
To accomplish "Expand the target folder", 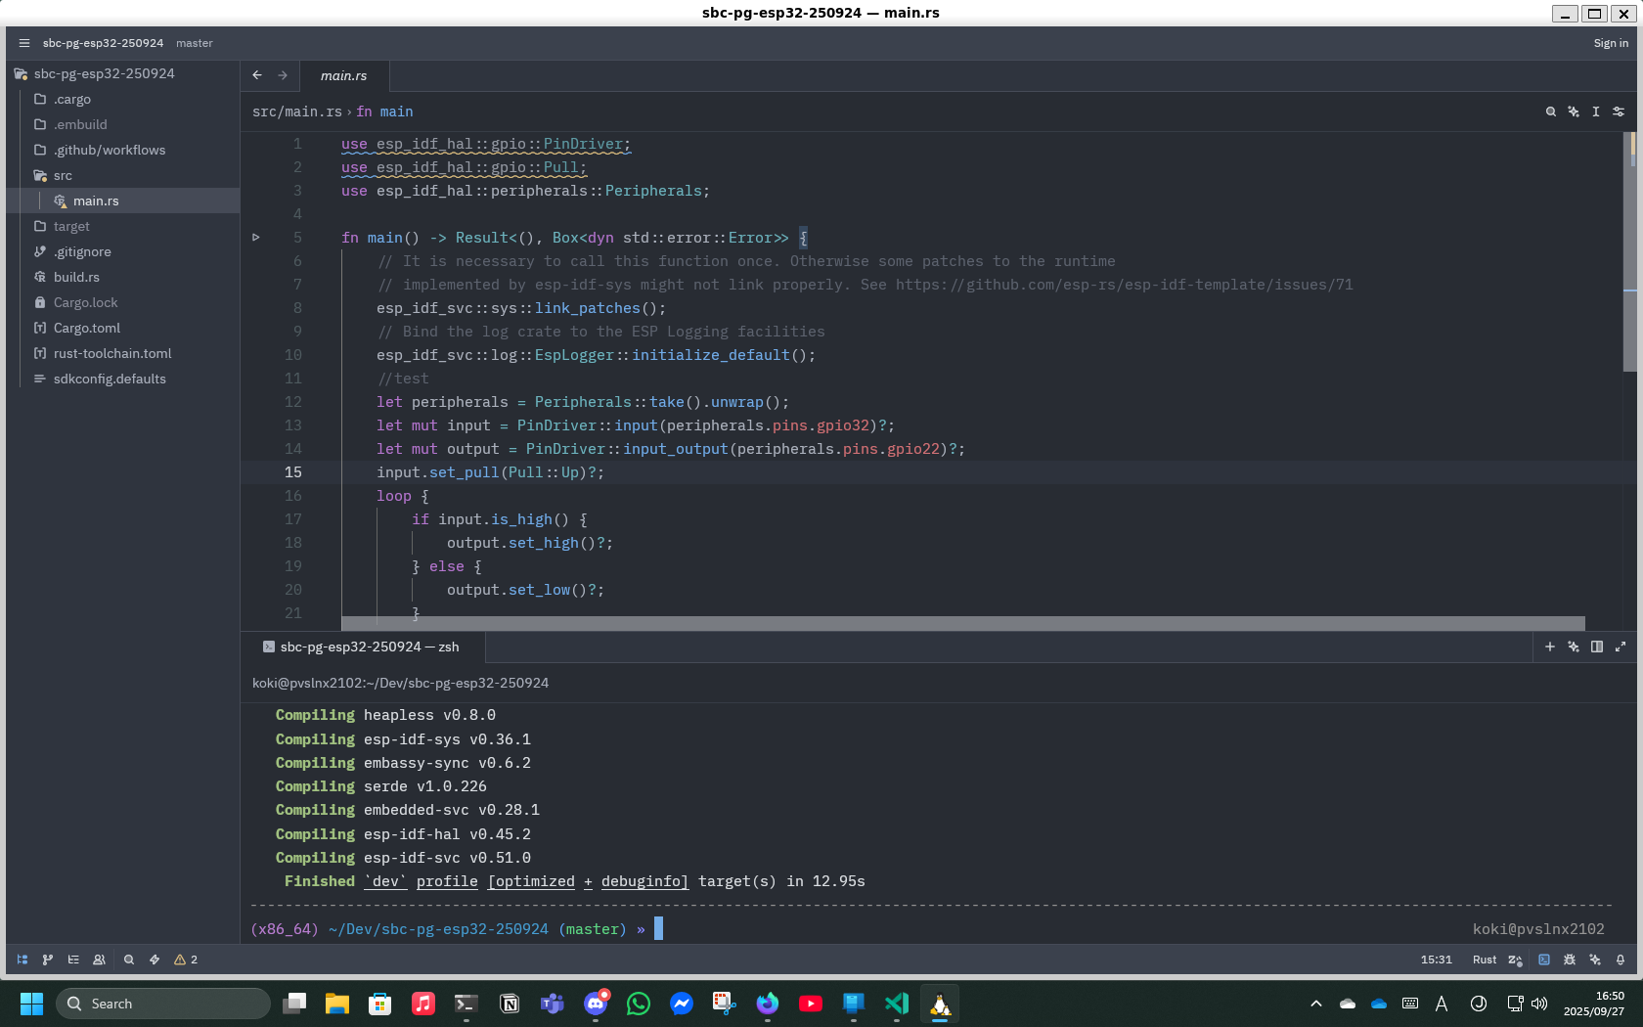I will click(72, 226).
